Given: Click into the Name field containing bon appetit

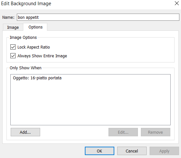Looking at the screenshot, I should point(98,17).
